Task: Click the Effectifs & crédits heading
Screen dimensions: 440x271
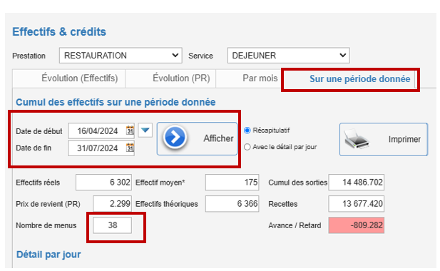Action: 59,31
